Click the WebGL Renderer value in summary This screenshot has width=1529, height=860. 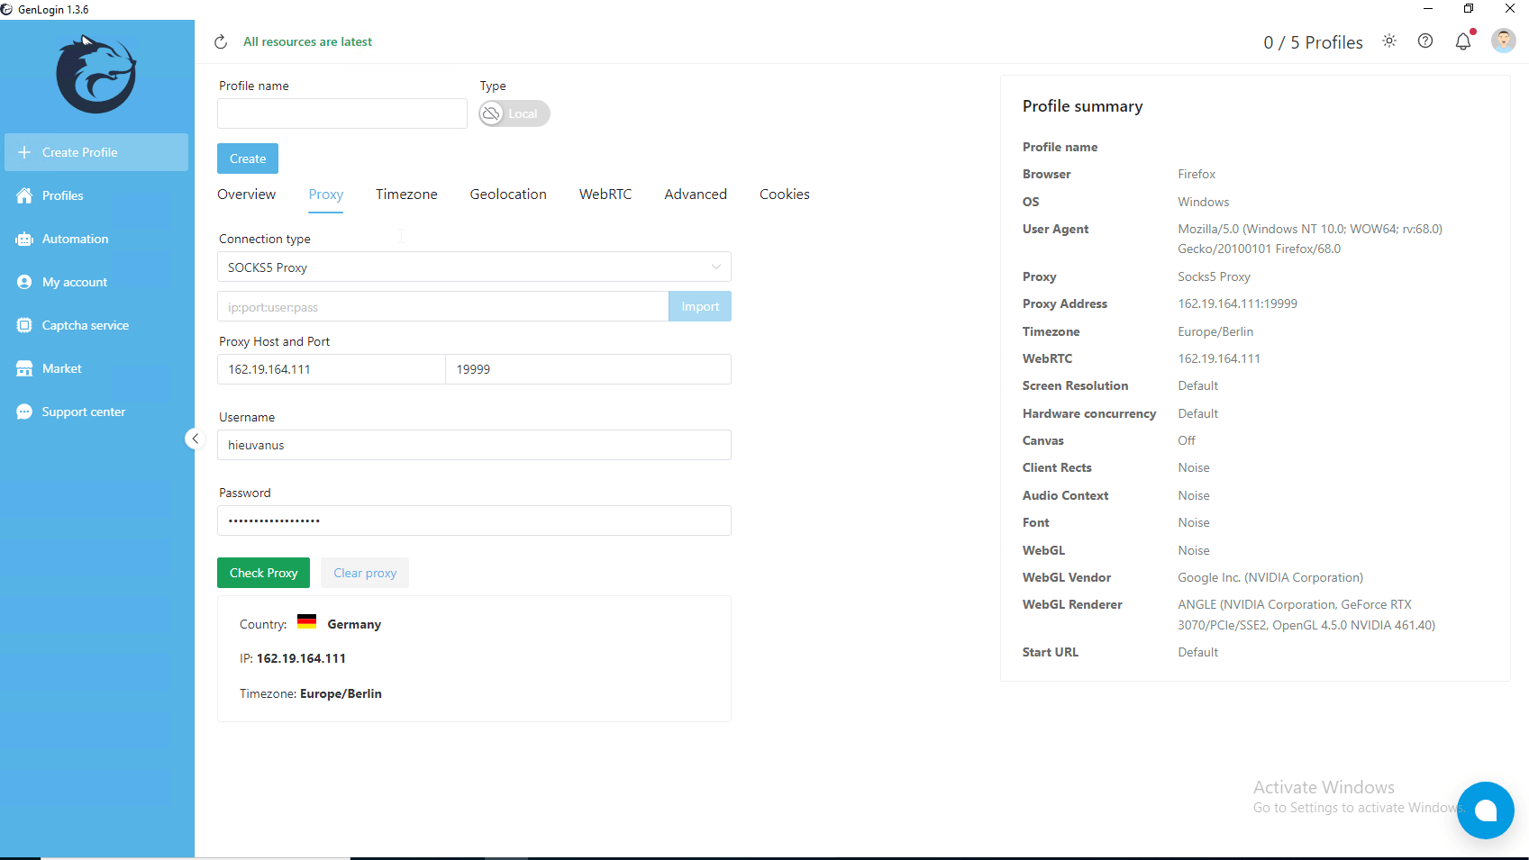tap(1306, 615)
